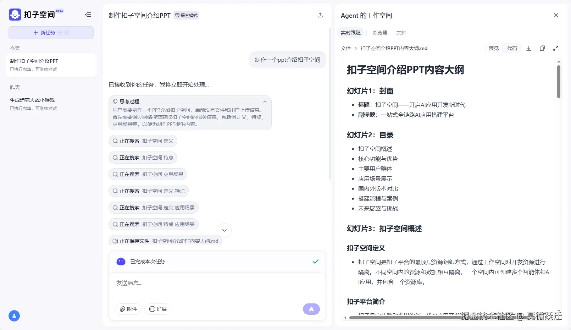Switch to 实时跟随 tab
571x330 pixels.
pyautogui.click(x=351, y=33)
